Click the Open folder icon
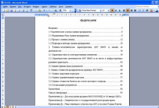 (7, 11)
